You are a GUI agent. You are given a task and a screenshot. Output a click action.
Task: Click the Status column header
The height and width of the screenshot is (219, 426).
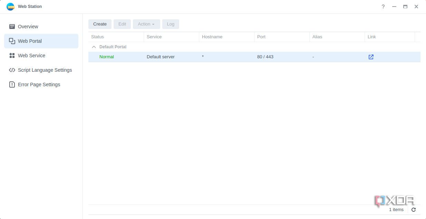point(97,37)
